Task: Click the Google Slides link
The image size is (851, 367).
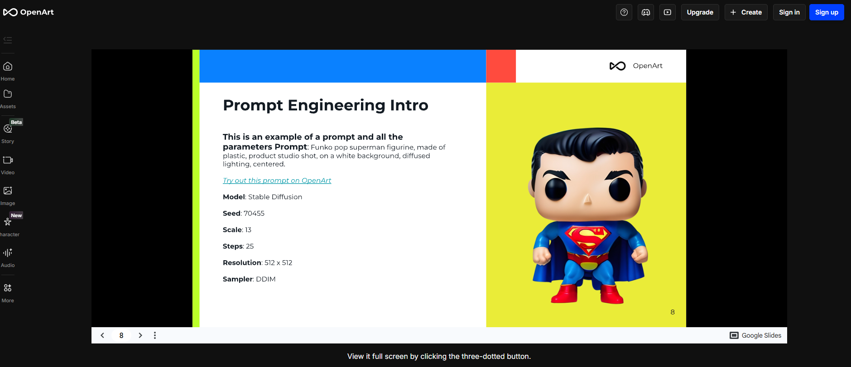Action: click(x=755, y=335)
